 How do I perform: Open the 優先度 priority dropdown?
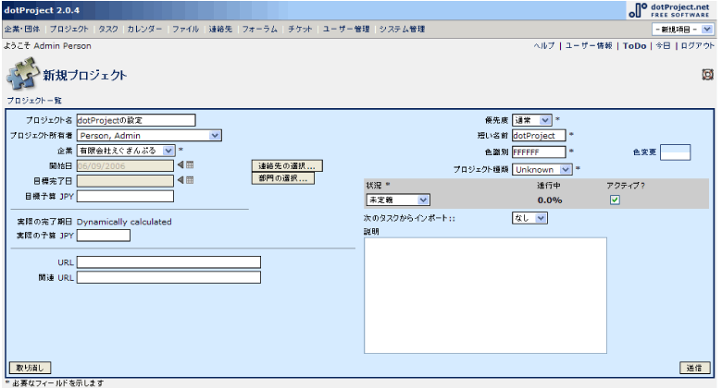(x=532, y=120)
